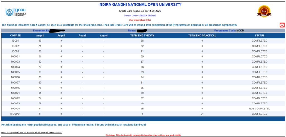The height and width of the screenshot is (137, 286).
Task: Click the IBO02 course code
Action: (x=15, y=46)
